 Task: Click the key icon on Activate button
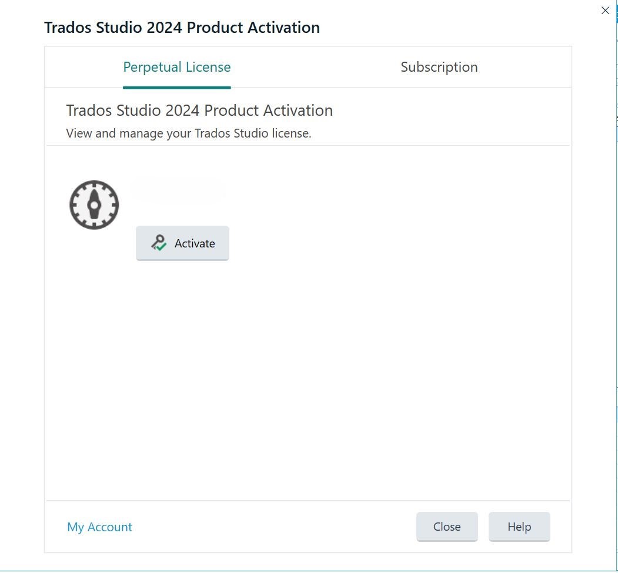[158, 243]
